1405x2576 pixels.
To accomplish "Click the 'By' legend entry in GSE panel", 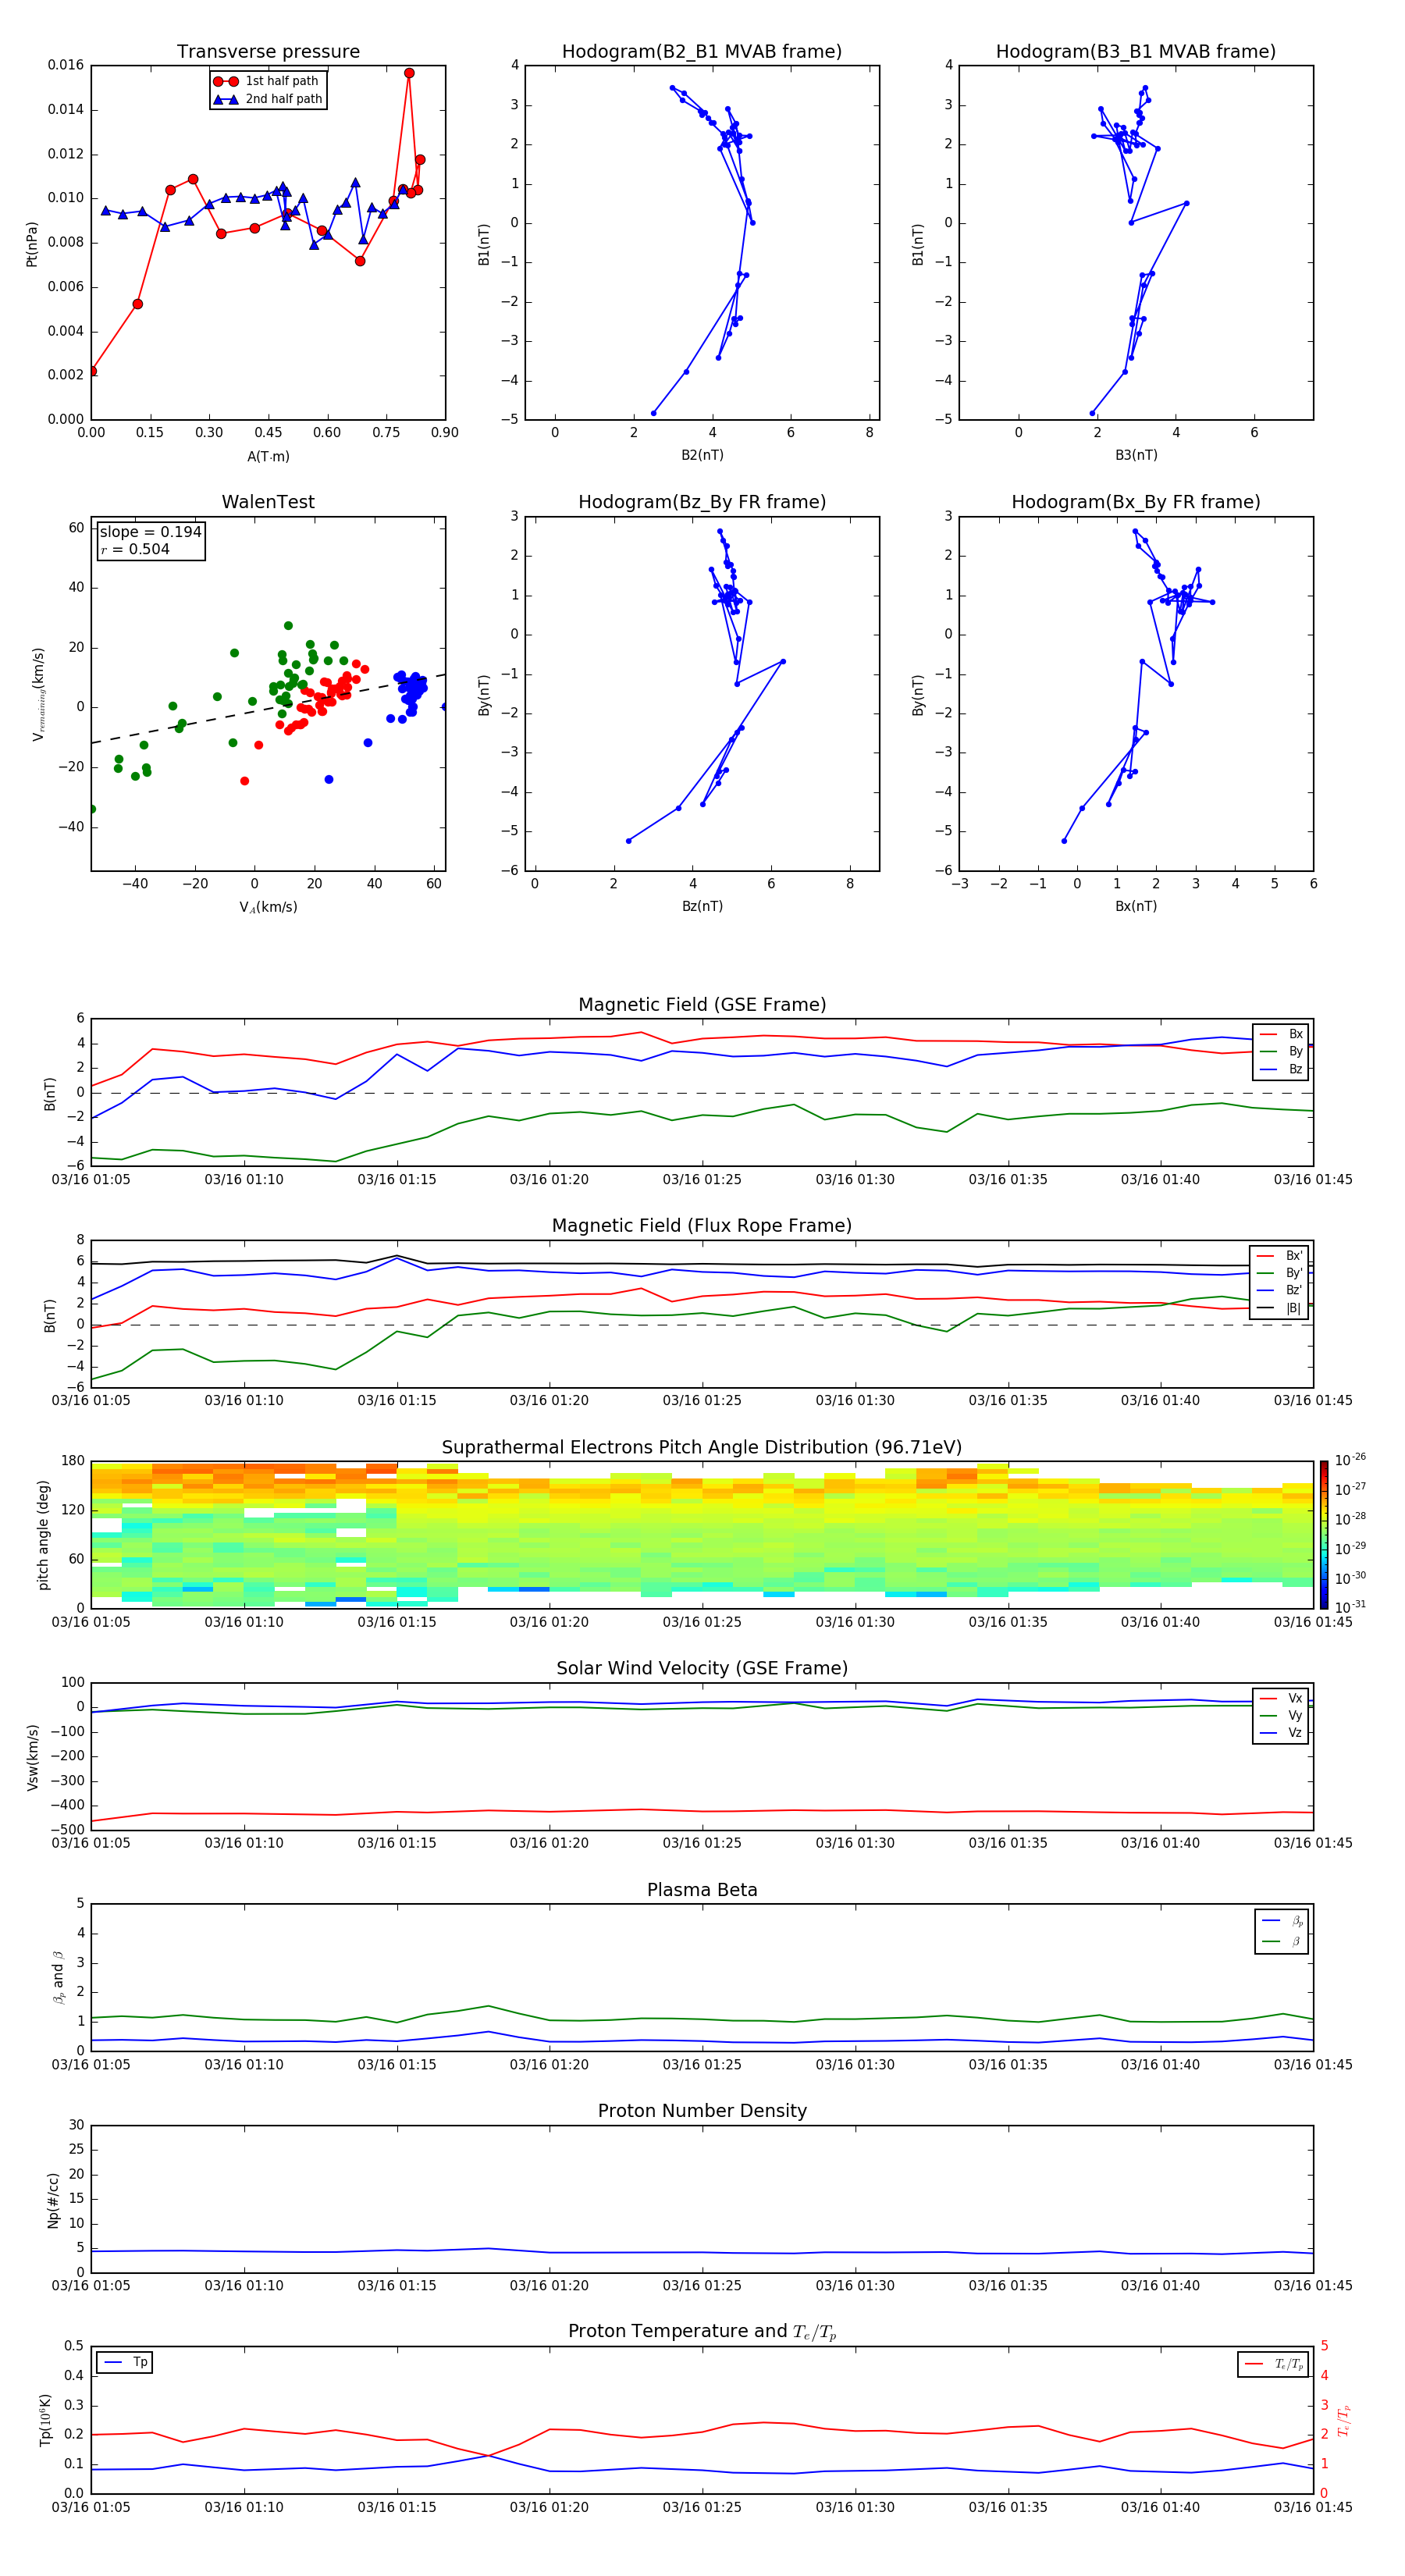I will point(1281,1051).
